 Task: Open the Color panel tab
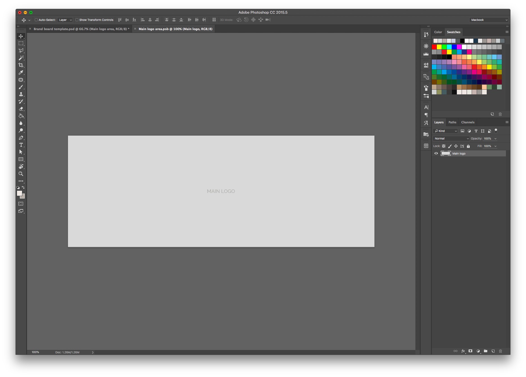point(438,32)
